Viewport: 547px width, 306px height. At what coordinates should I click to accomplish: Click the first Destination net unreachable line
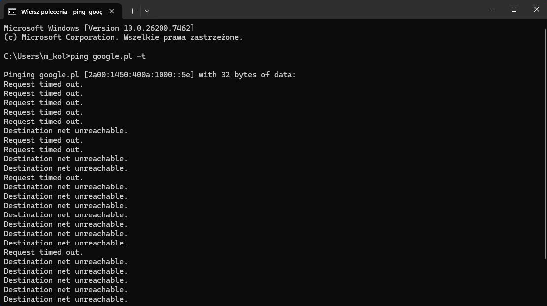[65, 131]
